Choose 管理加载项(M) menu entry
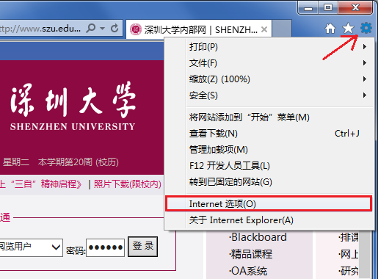This screenshot has height=279, width=378. tap(269, 150)
